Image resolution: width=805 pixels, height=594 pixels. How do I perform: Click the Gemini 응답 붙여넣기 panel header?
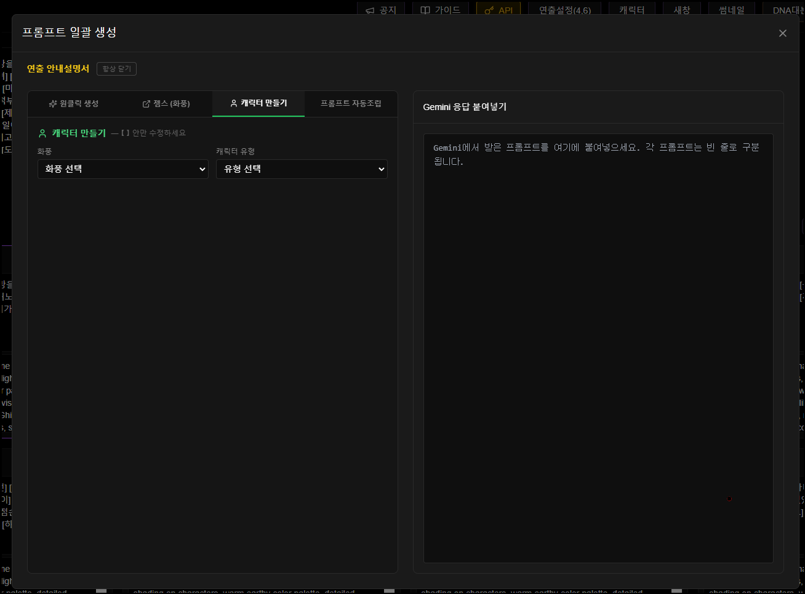[465, 107]
